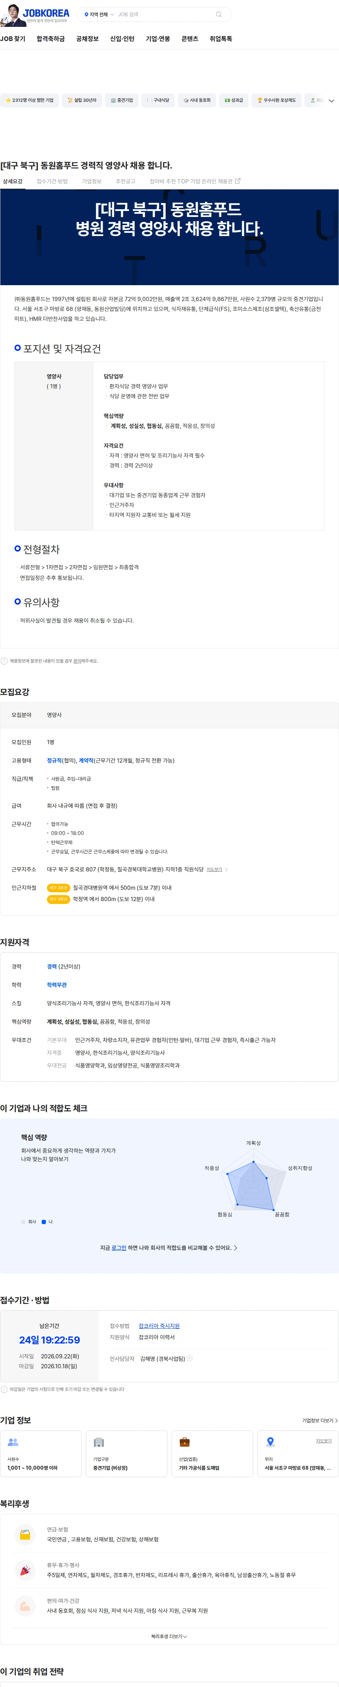Click the 계약직 employment type link
This screenshot has width=339, height=1687.
tap(87, 760)
